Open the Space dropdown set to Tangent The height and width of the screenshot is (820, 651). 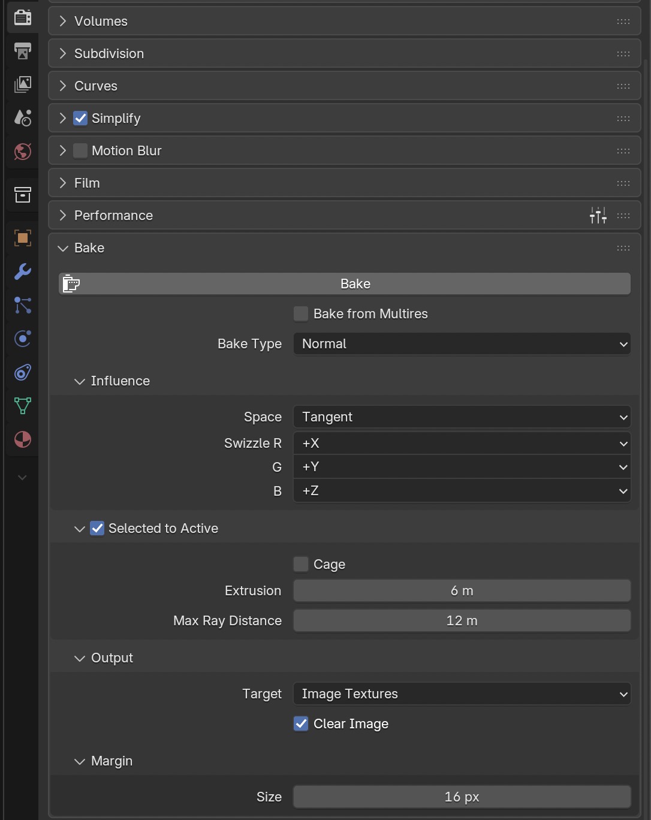point(462,417)
